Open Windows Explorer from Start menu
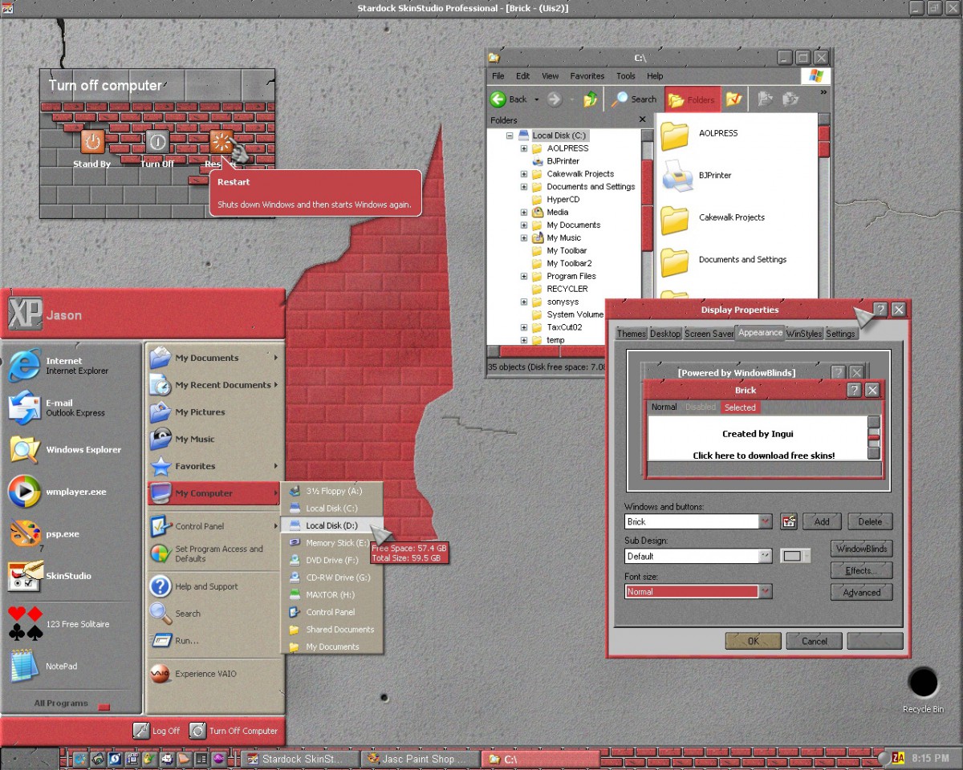963x770 pixels. tap(24, 450)
